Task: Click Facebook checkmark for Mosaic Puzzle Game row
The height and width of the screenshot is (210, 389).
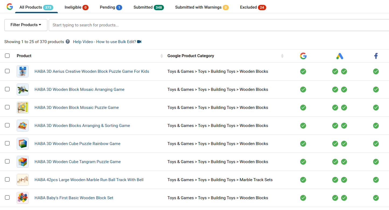Action: pos(376,108)
